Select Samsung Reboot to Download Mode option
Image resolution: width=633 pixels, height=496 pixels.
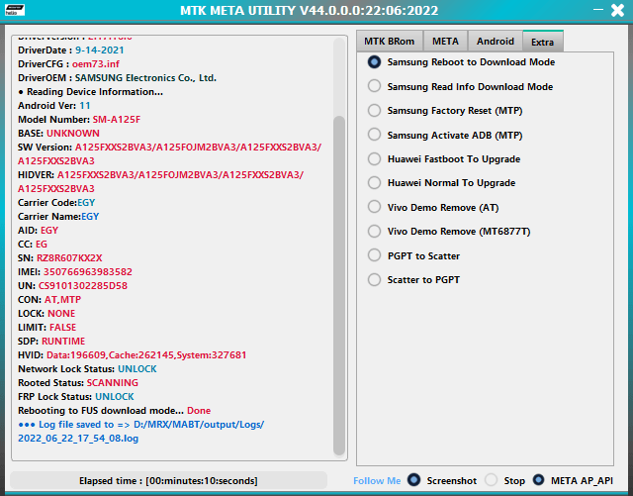tap(461, 61)
